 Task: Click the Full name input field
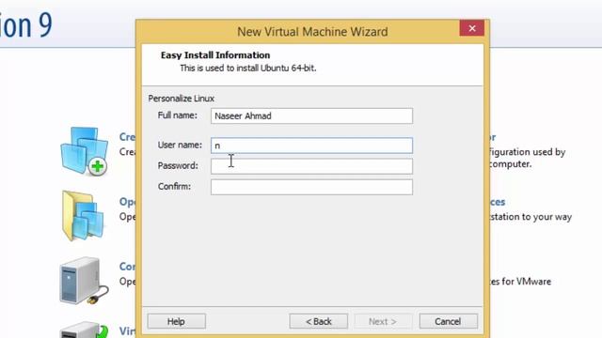pyautogui.click(x=311, y=115)
